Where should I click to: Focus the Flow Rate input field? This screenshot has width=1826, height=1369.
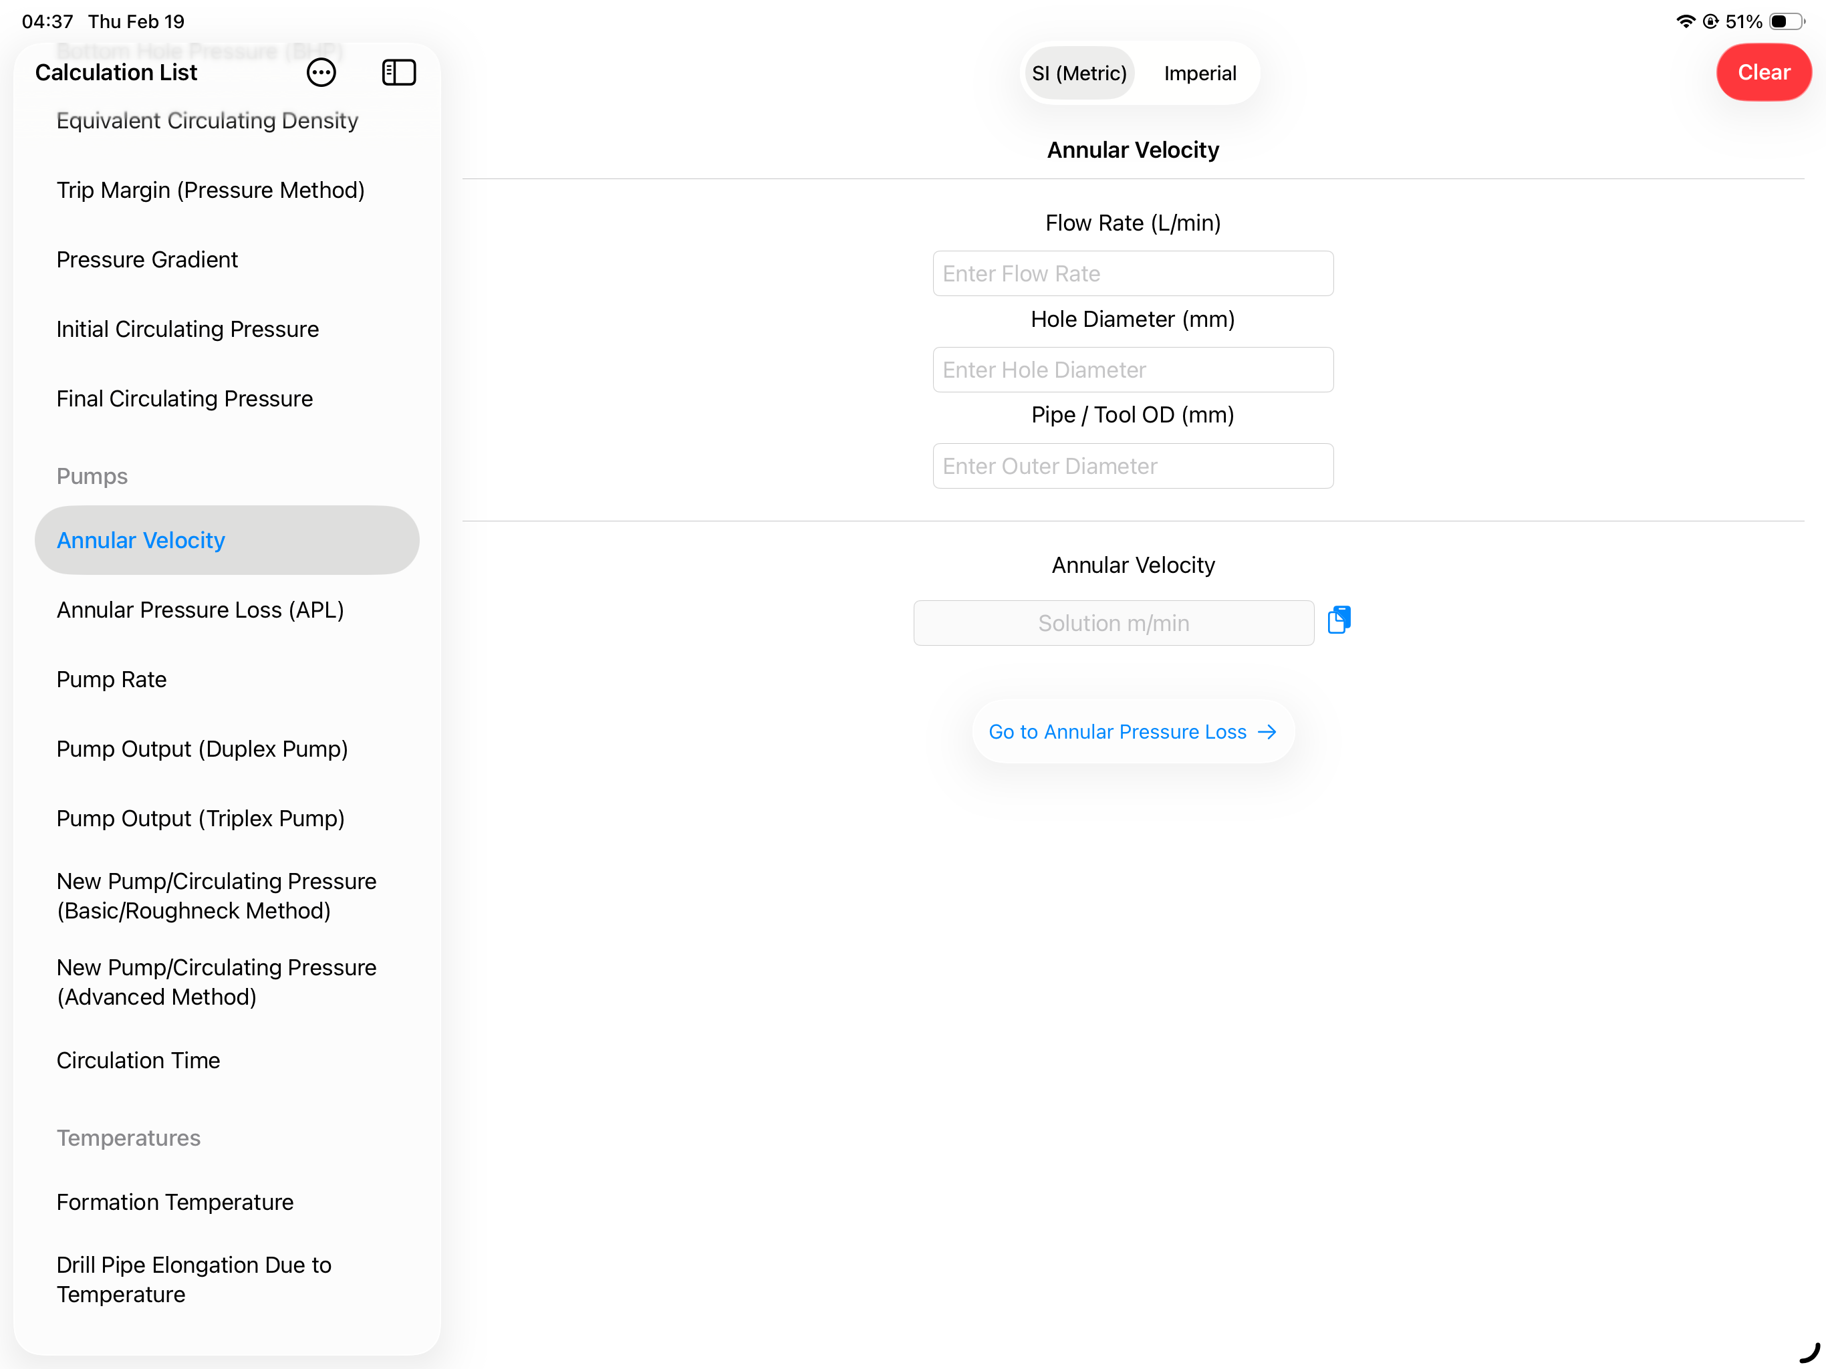tap(1133, 273)
